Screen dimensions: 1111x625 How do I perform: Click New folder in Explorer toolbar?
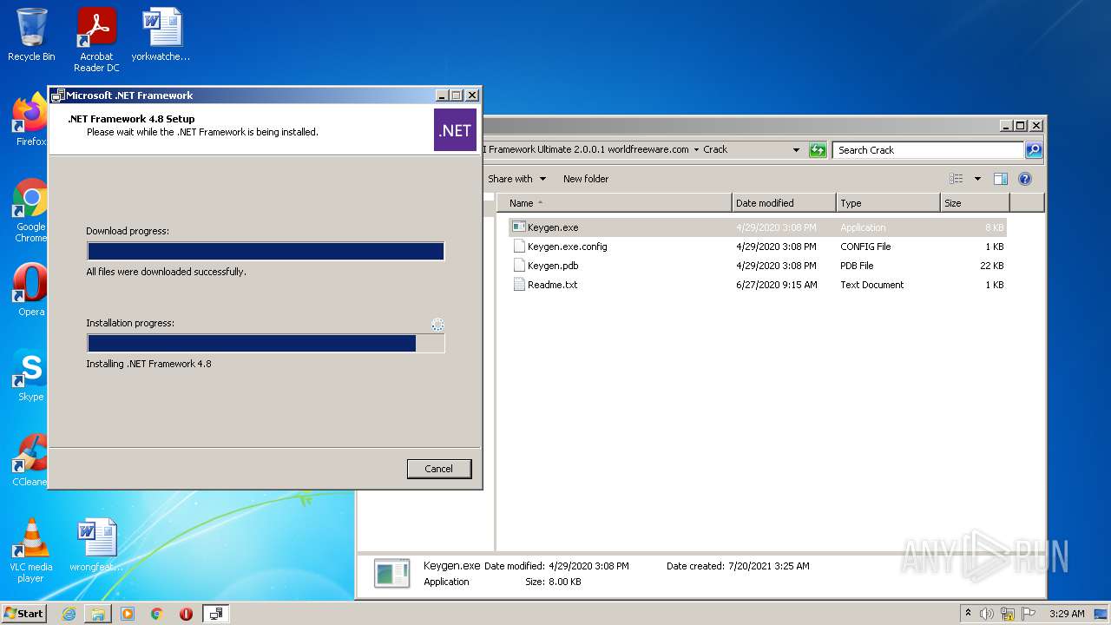pos(586,179)
